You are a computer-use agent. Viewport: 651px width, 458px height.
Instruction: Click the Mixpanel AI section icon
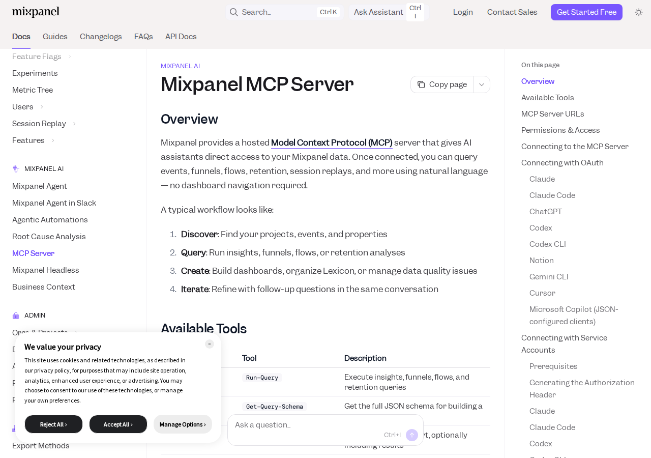16,169
